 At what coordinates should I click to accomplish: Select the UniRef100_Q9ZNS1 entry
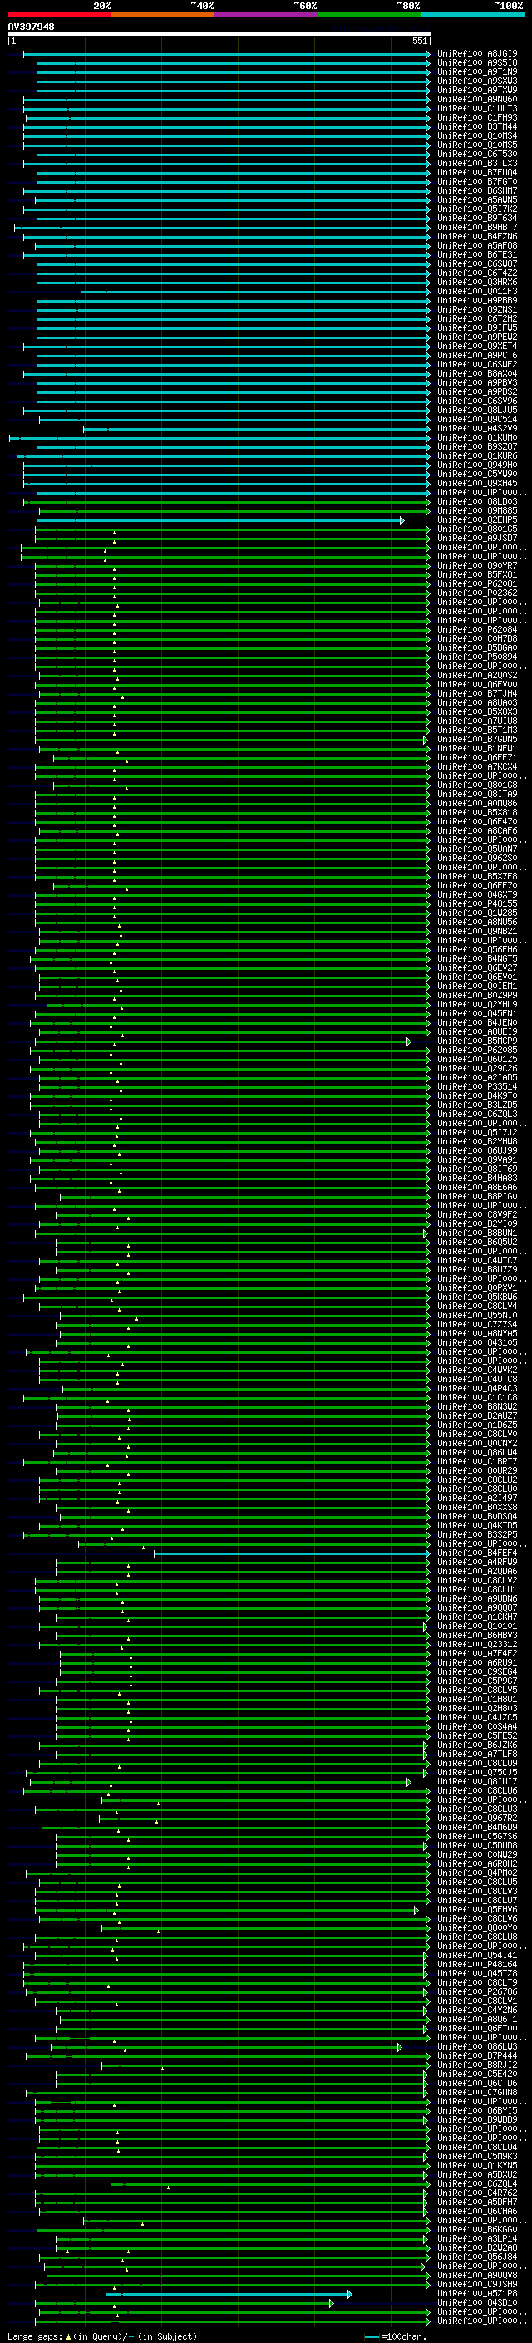point(477,309)
